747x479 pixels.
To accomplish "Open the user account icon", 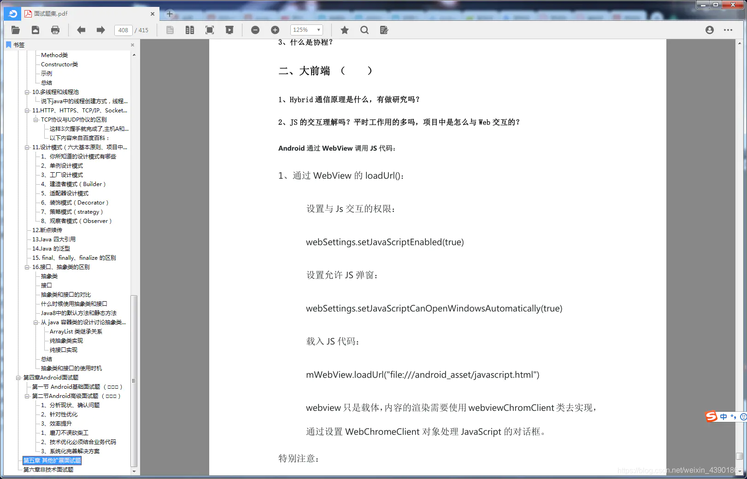I will click(x=710, y=30).
